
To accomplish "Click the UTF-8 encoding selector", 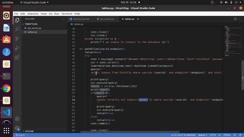I will pos(213,135).
